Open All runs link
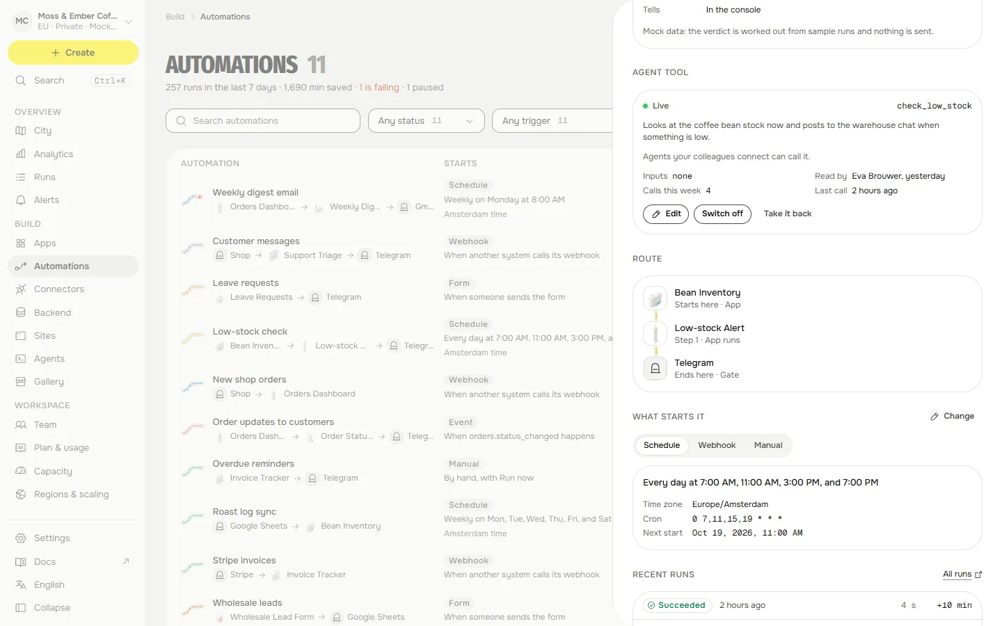Image resolution: width=1002 pixels, height=626 pixels. click(962, 575)
